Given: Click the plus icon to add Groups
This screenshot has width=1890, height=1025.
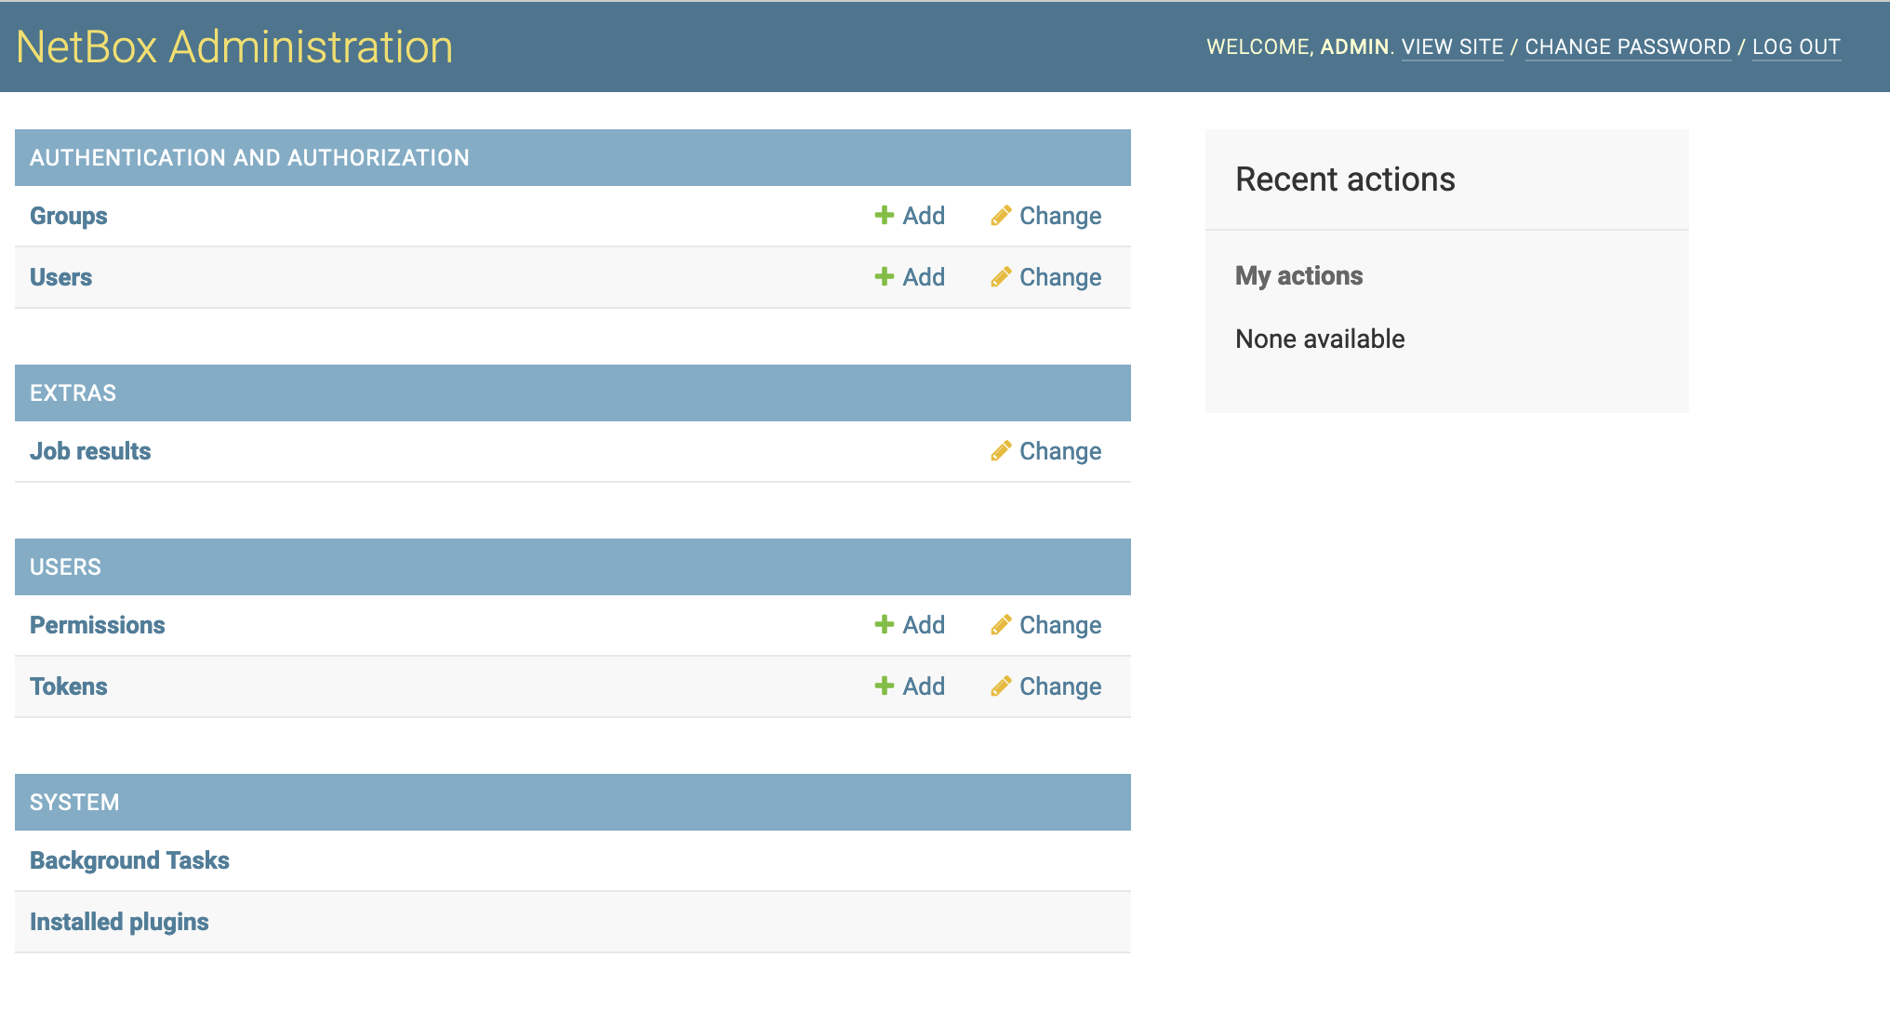Looking at the screenshot, I should 884,216.
